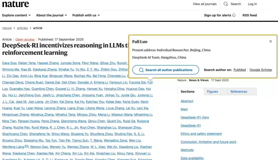Click the Nature logo
The image size is (278, 160).
click(x=15, y=4)
